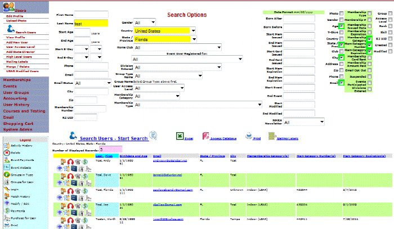394x229 pixels.
Task: Open the Courses and Testing menu section
Action: [x=24, y=111]
